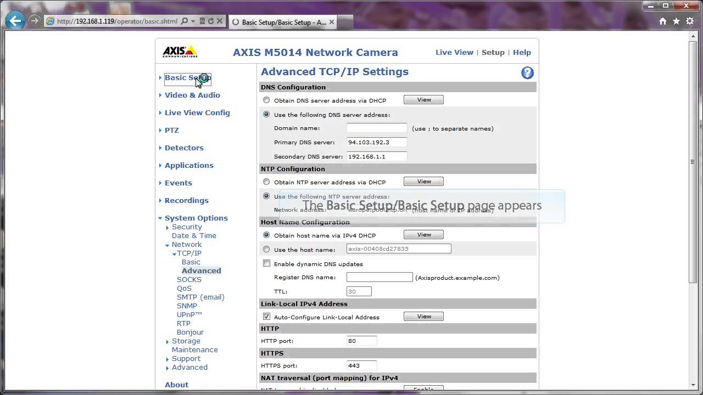This screenshot has height=395, width=703.
Task: Click the page vertical scrollbar down arrow
Action: pos(693,386)
